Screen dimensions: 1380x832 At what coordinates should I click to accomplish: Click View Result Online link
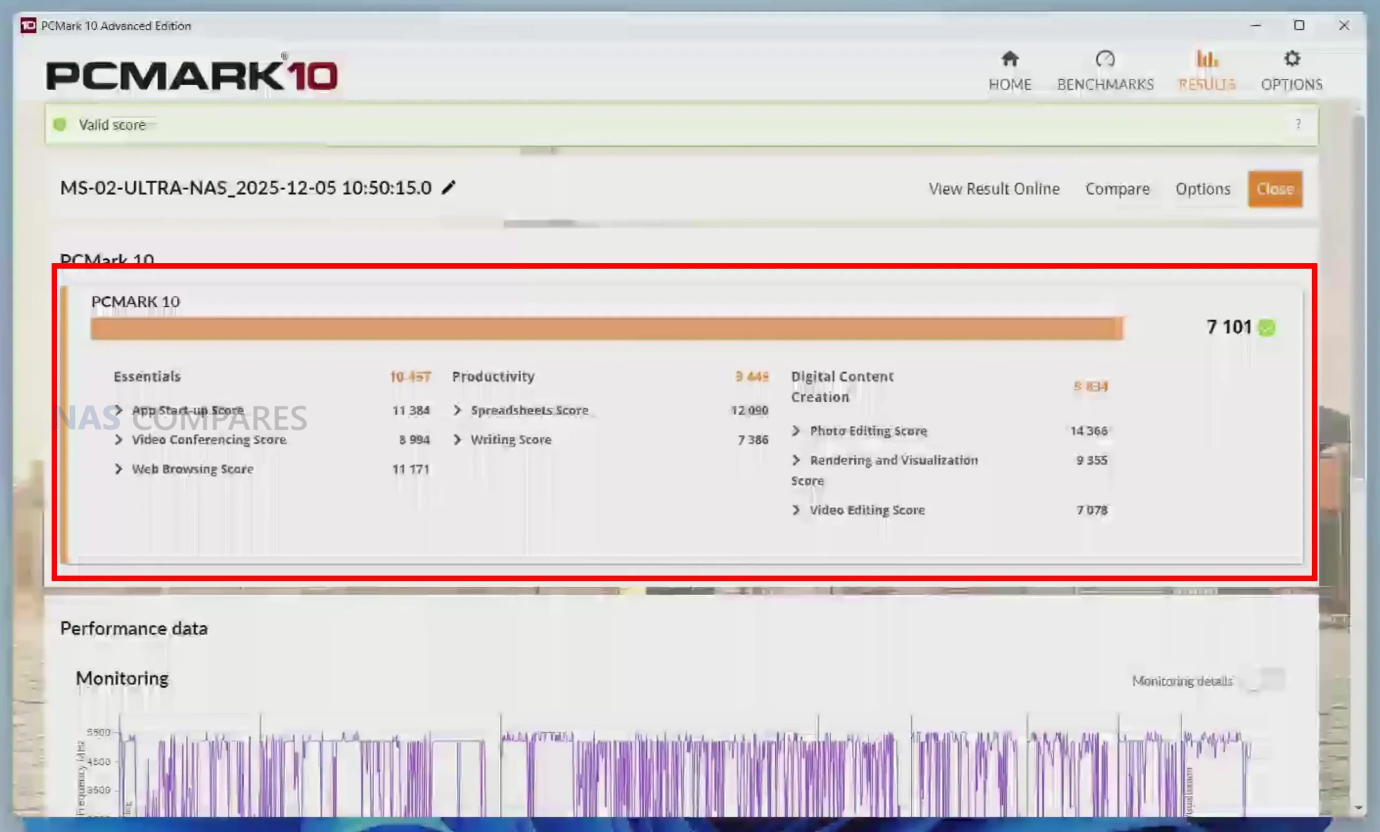(x=993, y=189)
